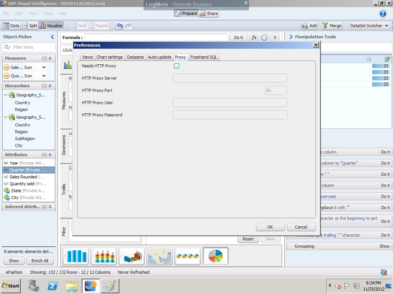The width and height of the screenshot is (393, 294).
Task: Toggle the Facets display button
Action: [98, 26]
